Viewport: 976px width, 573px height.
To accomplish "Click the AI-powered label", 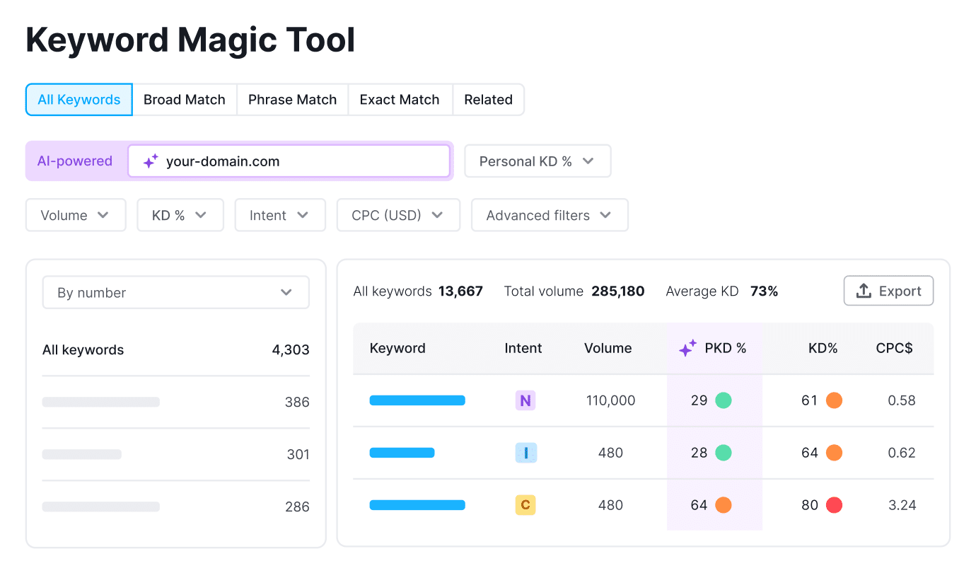I will pos(75,161).
